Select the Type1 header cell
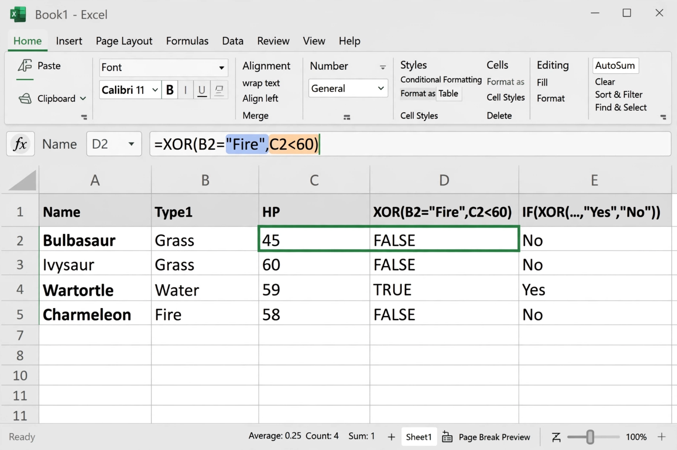Viewport: 677px width, 450px height. [205, 211]
